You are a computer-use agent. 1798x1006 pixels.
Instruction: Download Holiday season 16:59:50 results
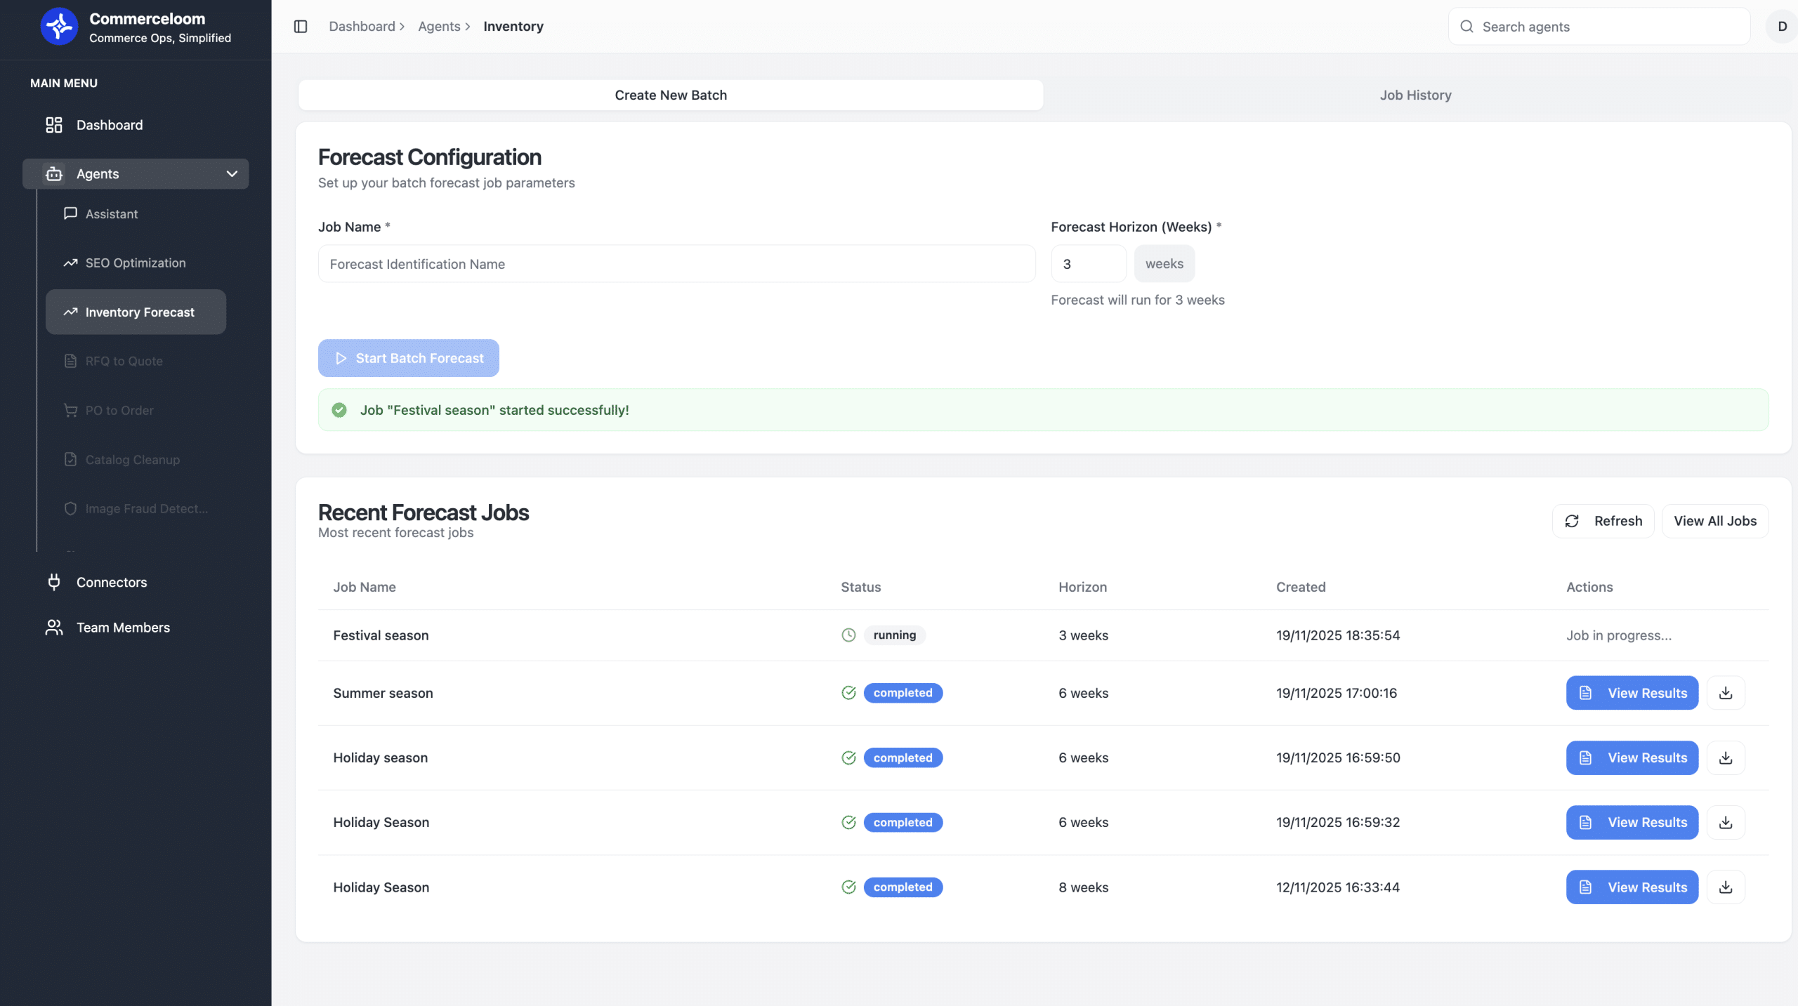[x=1726, y=757]
